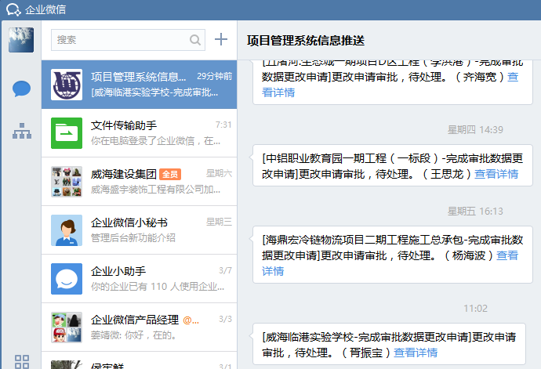Open the organization contacts icon
The image size is (541, 369).
point(22,131)
